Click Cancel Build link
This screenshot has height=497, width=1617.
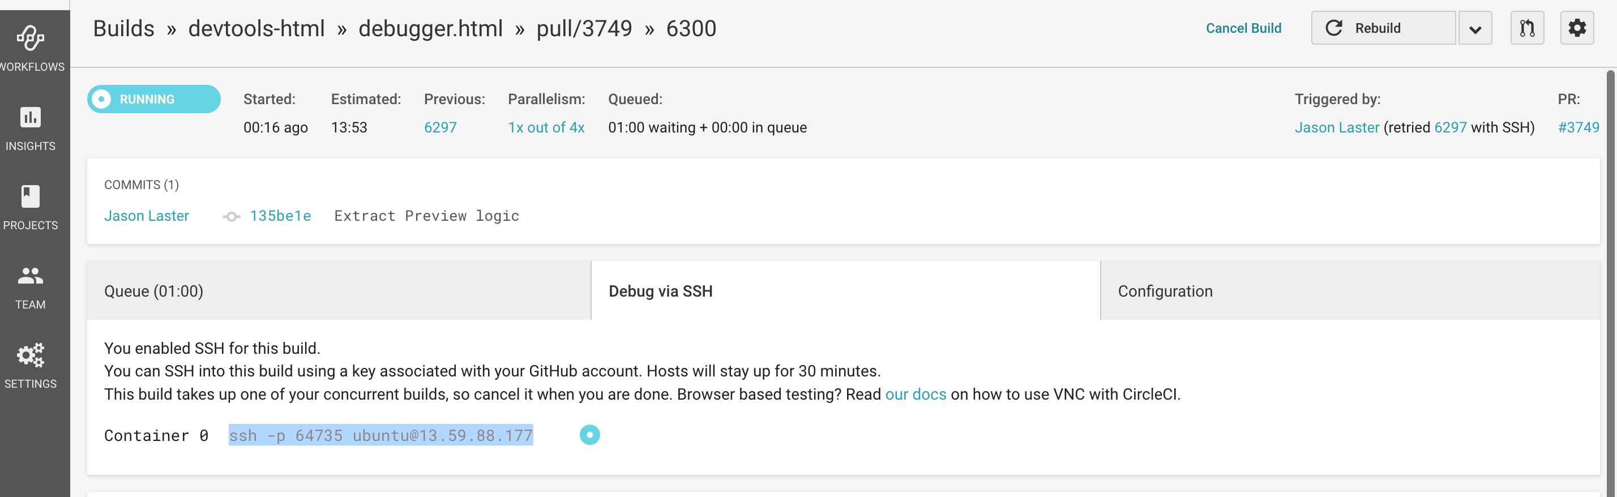pyautogui.click(x=1243, y=28)
